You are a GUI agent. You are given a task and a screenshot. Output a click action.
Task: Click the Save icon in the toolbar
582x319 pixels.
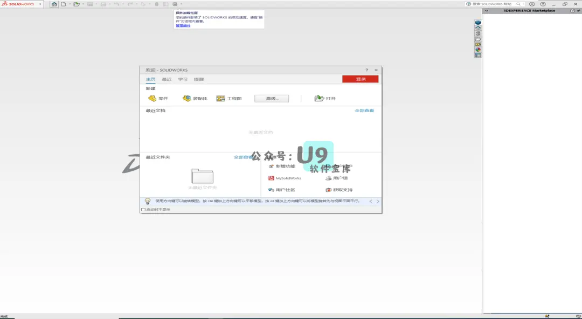point(90,4)
